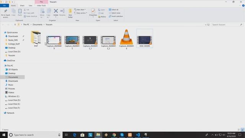Create a New folder from ribbon
Viewport: 245px width, 138px height.
(70, 13)
